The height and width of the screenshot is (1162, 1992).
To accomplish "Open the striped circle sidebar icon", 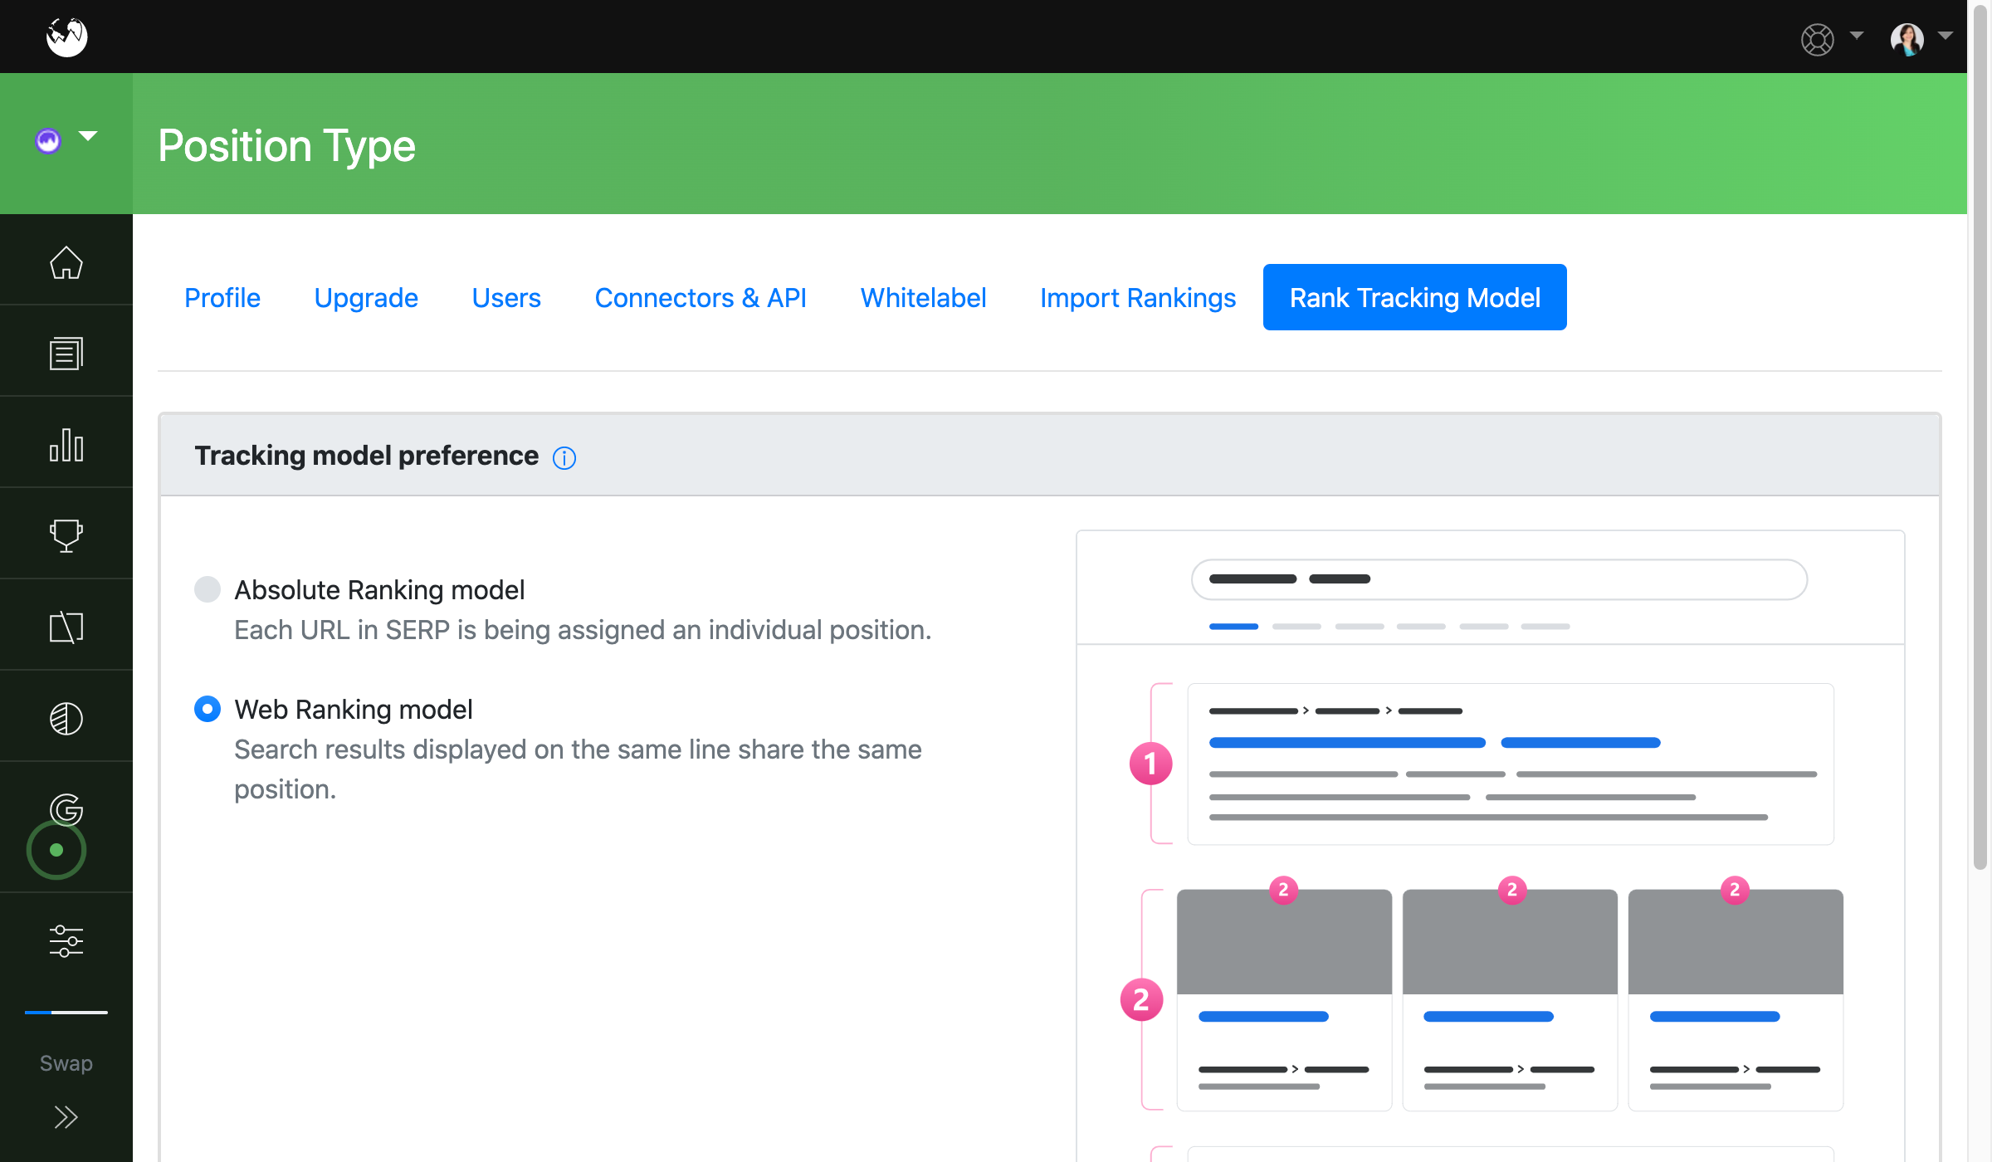I will [66, 719].
